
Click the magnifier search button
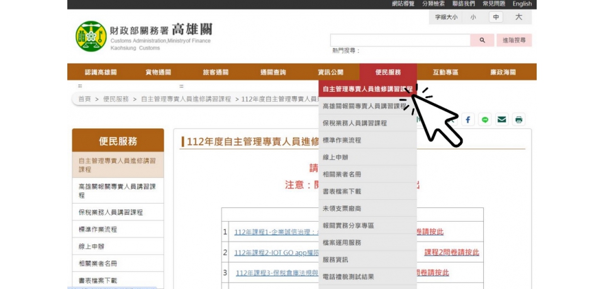pyautogui.click(x=482, y=40)
